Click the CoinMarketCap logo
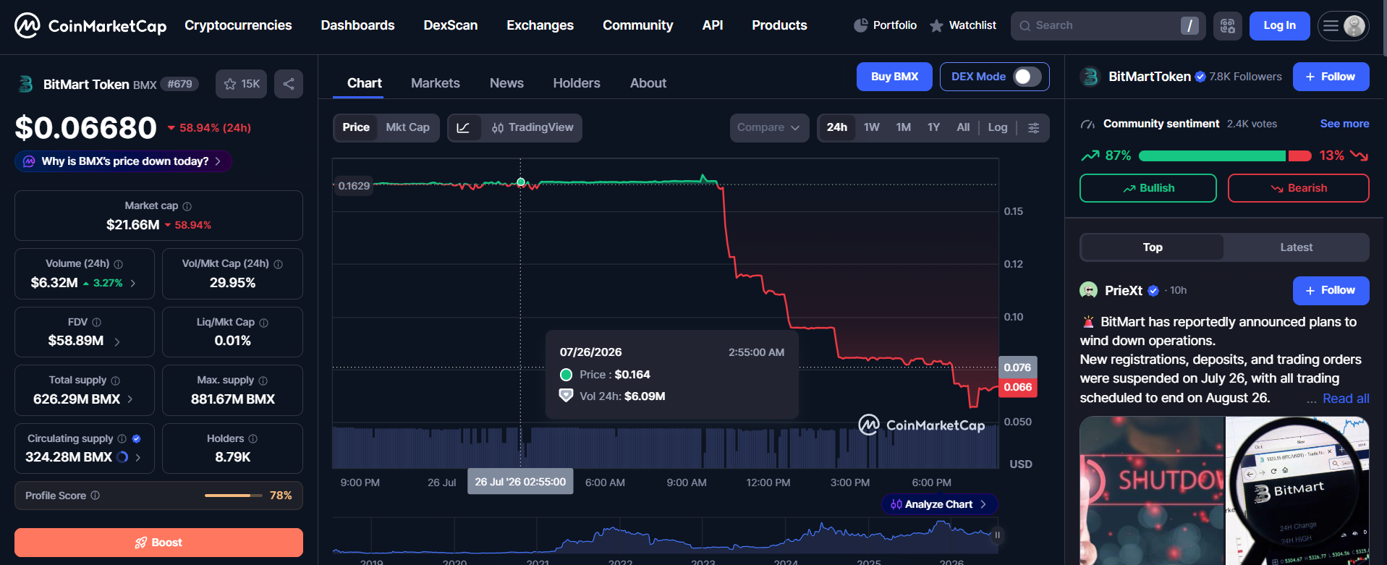This screenshot has height=565, width=1387. 90,26
